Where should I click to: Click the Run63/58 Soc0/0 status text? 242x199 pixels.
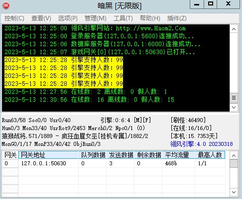pos(36,120)
